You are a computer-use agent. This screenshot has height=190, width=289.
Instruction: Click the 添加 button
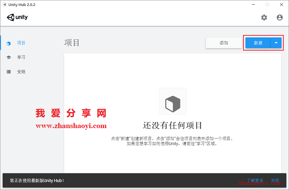click(224, 43)
